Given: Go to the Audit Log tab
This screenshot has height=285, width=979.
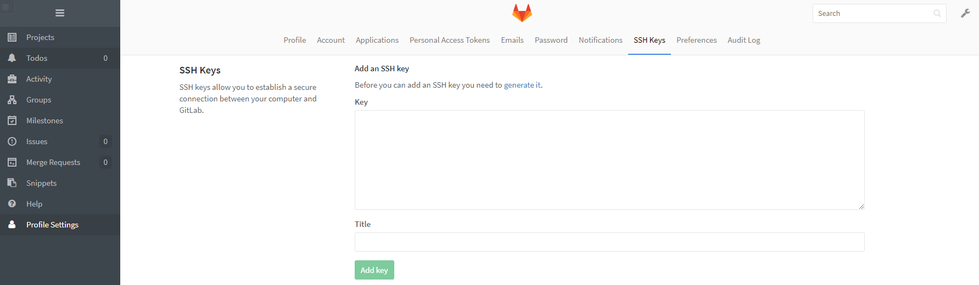Looking at the screenshot, I should (x=744, y=40).
